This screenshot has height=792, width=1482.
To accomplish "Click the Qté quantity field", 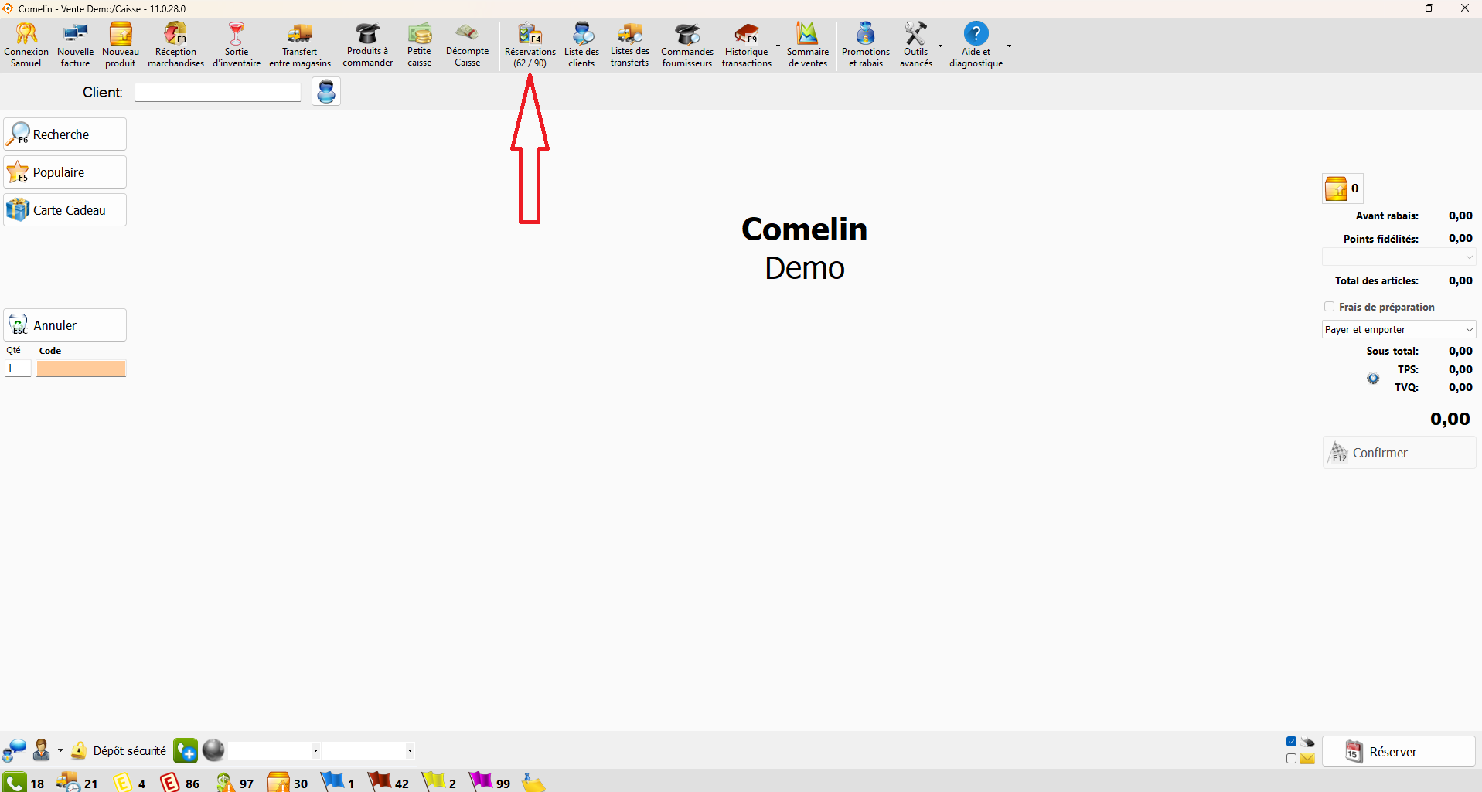I will 18,369.
